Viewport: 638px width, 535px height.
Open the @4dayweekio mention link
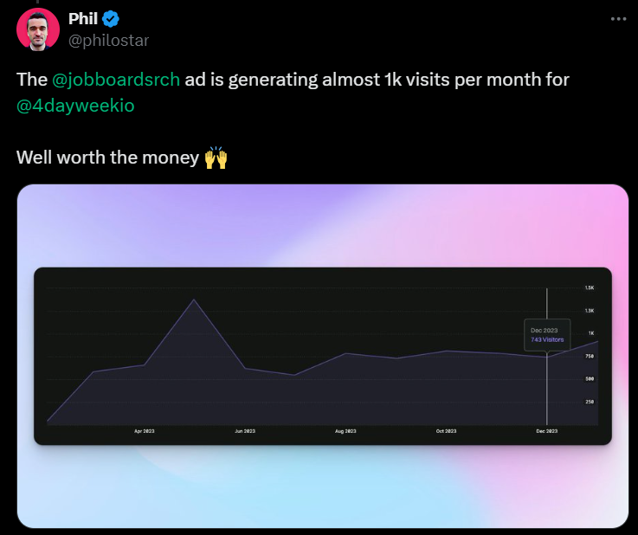75,106
